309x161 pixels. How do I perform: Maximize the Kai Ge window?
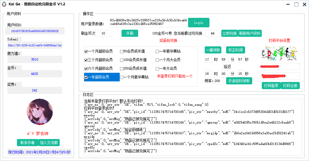coord(296,4)
